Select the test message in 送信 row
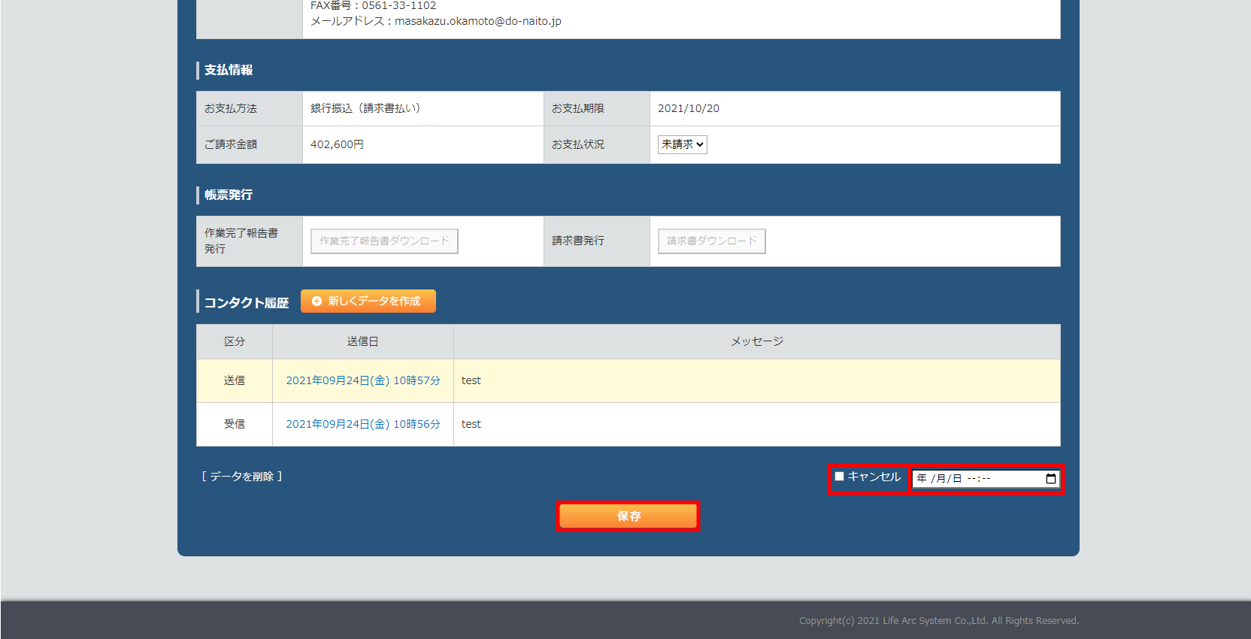 point(471,381)
